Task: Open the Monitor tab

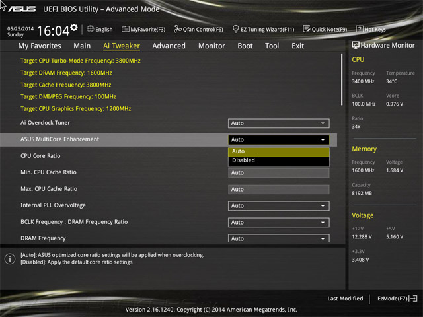Action: pos(211,46)
